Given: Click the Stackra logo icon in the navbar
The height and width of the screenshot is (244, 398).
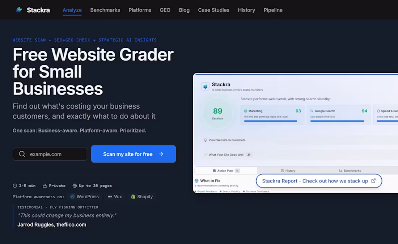Looking at the screenshot, I should (19, 10).
